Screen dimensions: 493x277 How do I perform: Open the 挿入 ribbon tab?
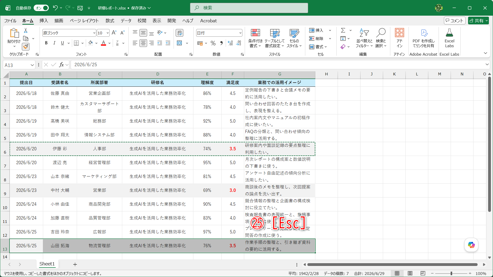pyautogui.click(x=44, y=21)
